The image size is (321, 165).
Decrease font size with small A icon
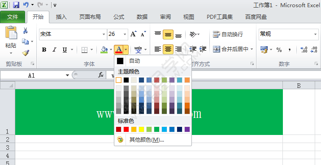(143, 34)
